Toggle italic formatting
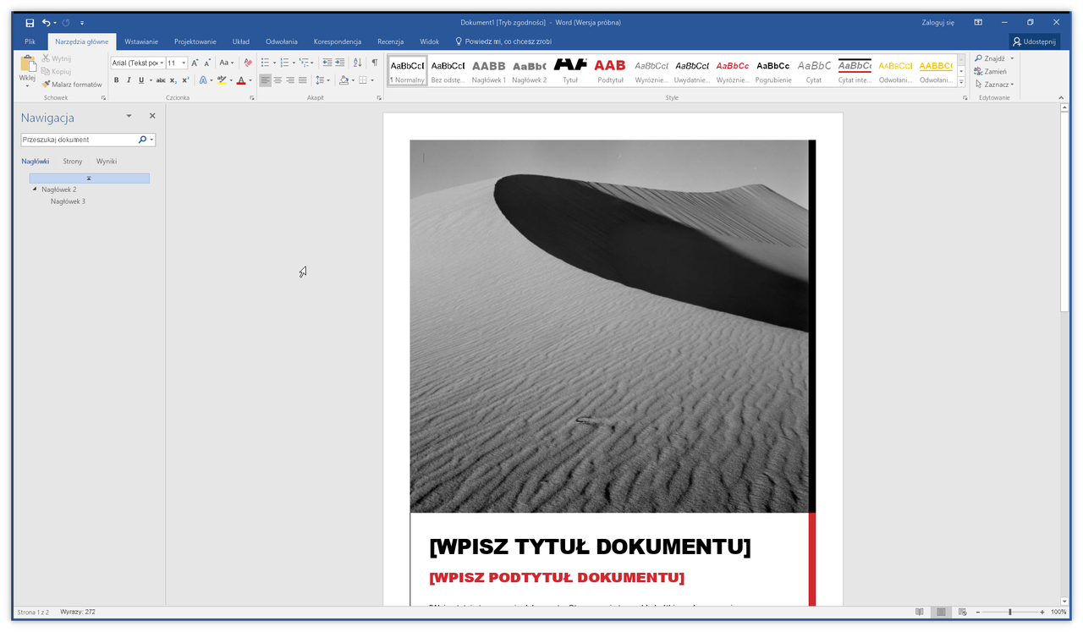1083x632 pixels. pyautogui.click(x=129, y=80)
